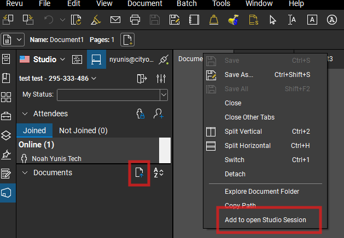
Task: Select the circled A Typewriter tool
Action: point(332,20)
